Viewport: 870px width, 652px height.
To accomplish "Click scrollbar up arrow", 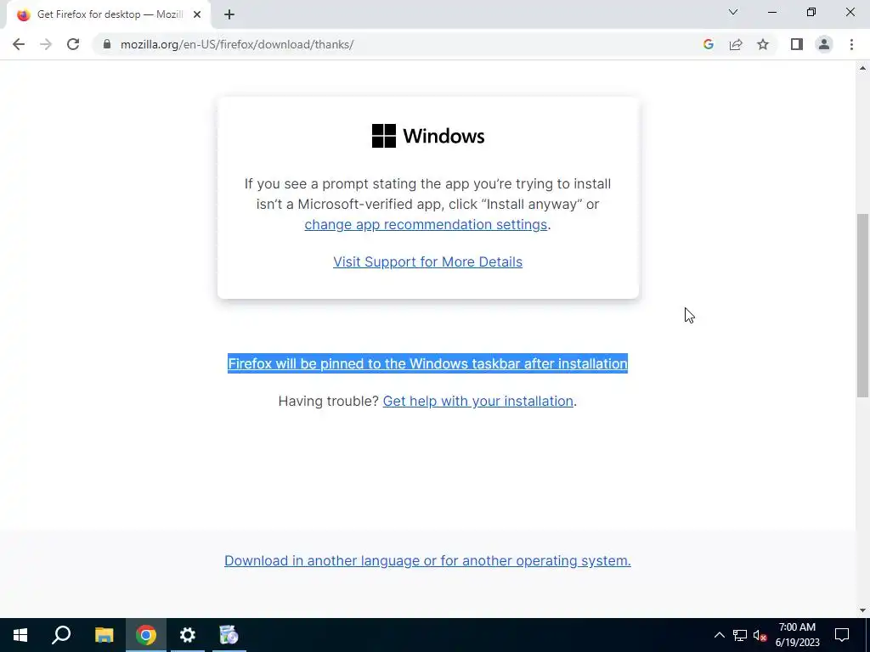I will (x=862, y=68).
